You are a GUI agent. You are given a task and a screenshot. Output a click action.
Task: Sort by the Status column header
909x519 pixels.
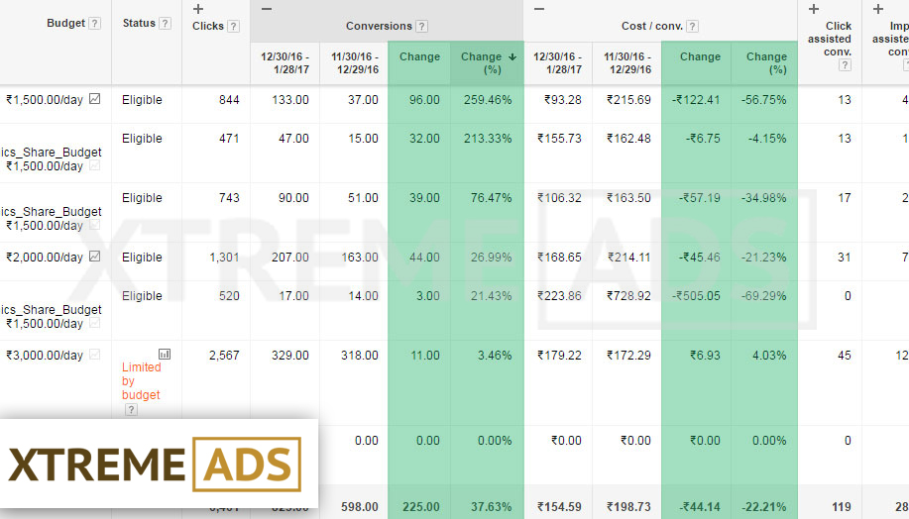(x=139, y=23)
